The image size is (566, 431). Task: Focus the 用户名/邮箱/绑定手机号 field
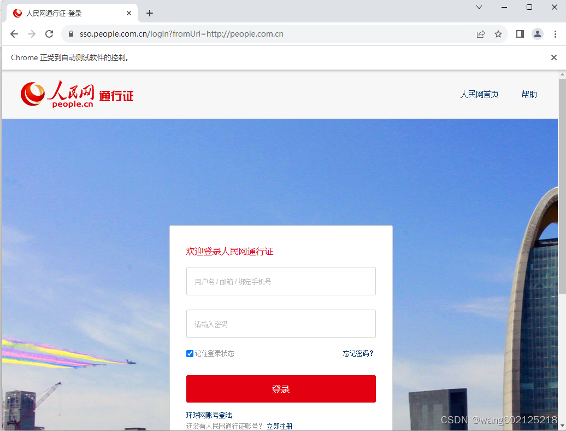(x=281, y=281)
